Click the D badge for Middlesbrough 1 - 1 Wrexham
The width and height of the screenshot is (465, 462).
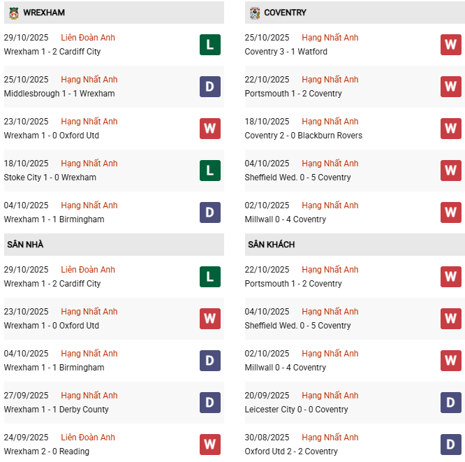pyautogui.click(x=209, y=87)
